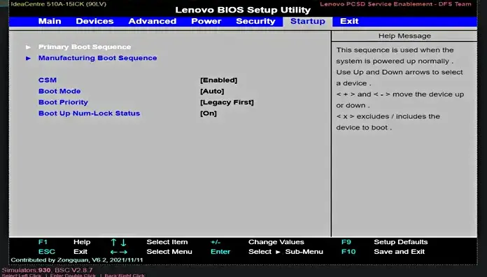Image resolution: width=487 pixels, height=277 pixels.
Task: Click the +/- Change Values hint
Action: pyautogui.click(x=257, y=242)
